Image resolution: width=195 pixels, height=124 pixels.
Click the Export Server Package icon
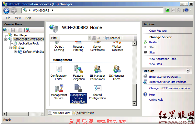(x=145, y=77)
